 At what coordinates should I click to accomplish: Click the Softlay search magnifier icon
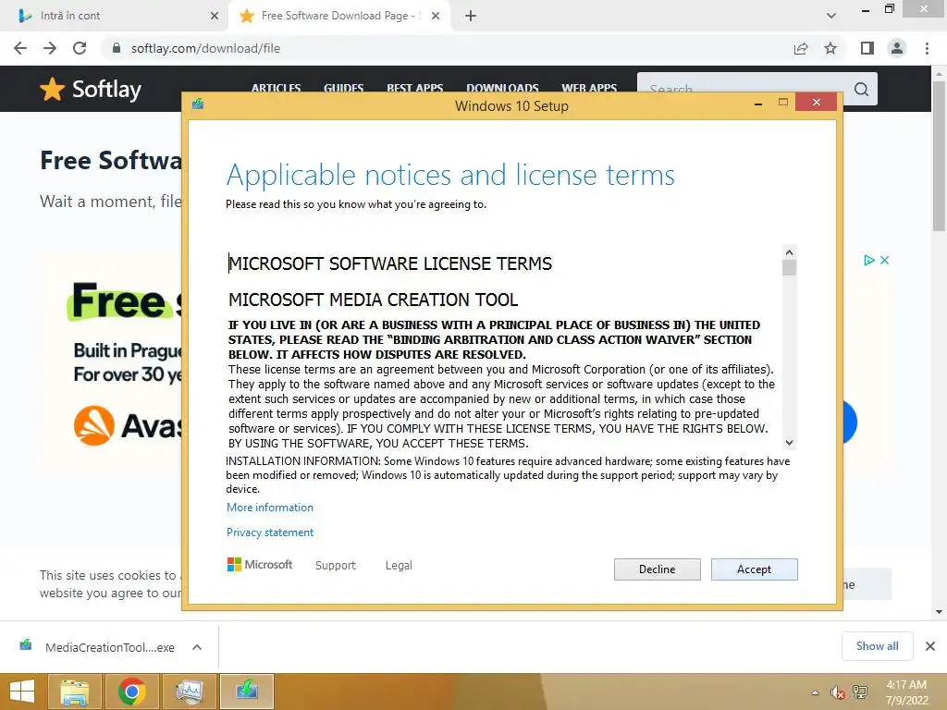tap(862, 90)
